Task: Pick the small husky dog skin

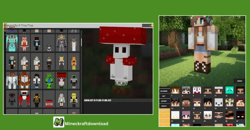Action: point(49,43)
